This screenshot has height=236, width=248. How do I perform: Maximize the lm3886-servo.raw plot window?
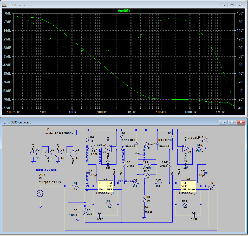[232, 5]
